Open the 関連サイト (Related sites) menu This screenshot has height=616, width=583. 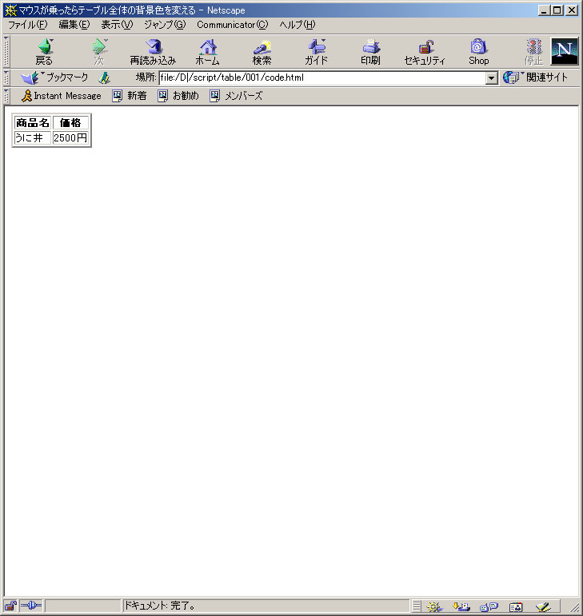(x=536, y=77)
